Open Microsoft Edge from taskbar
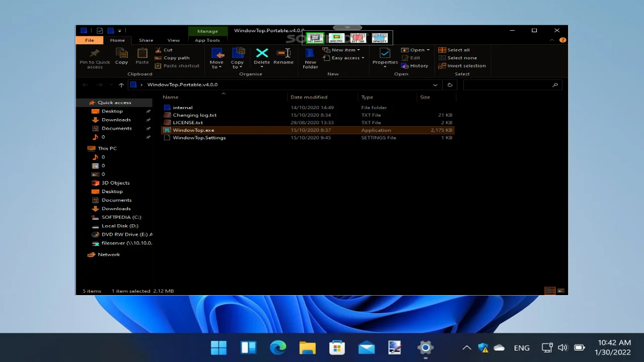 [278, 347]
